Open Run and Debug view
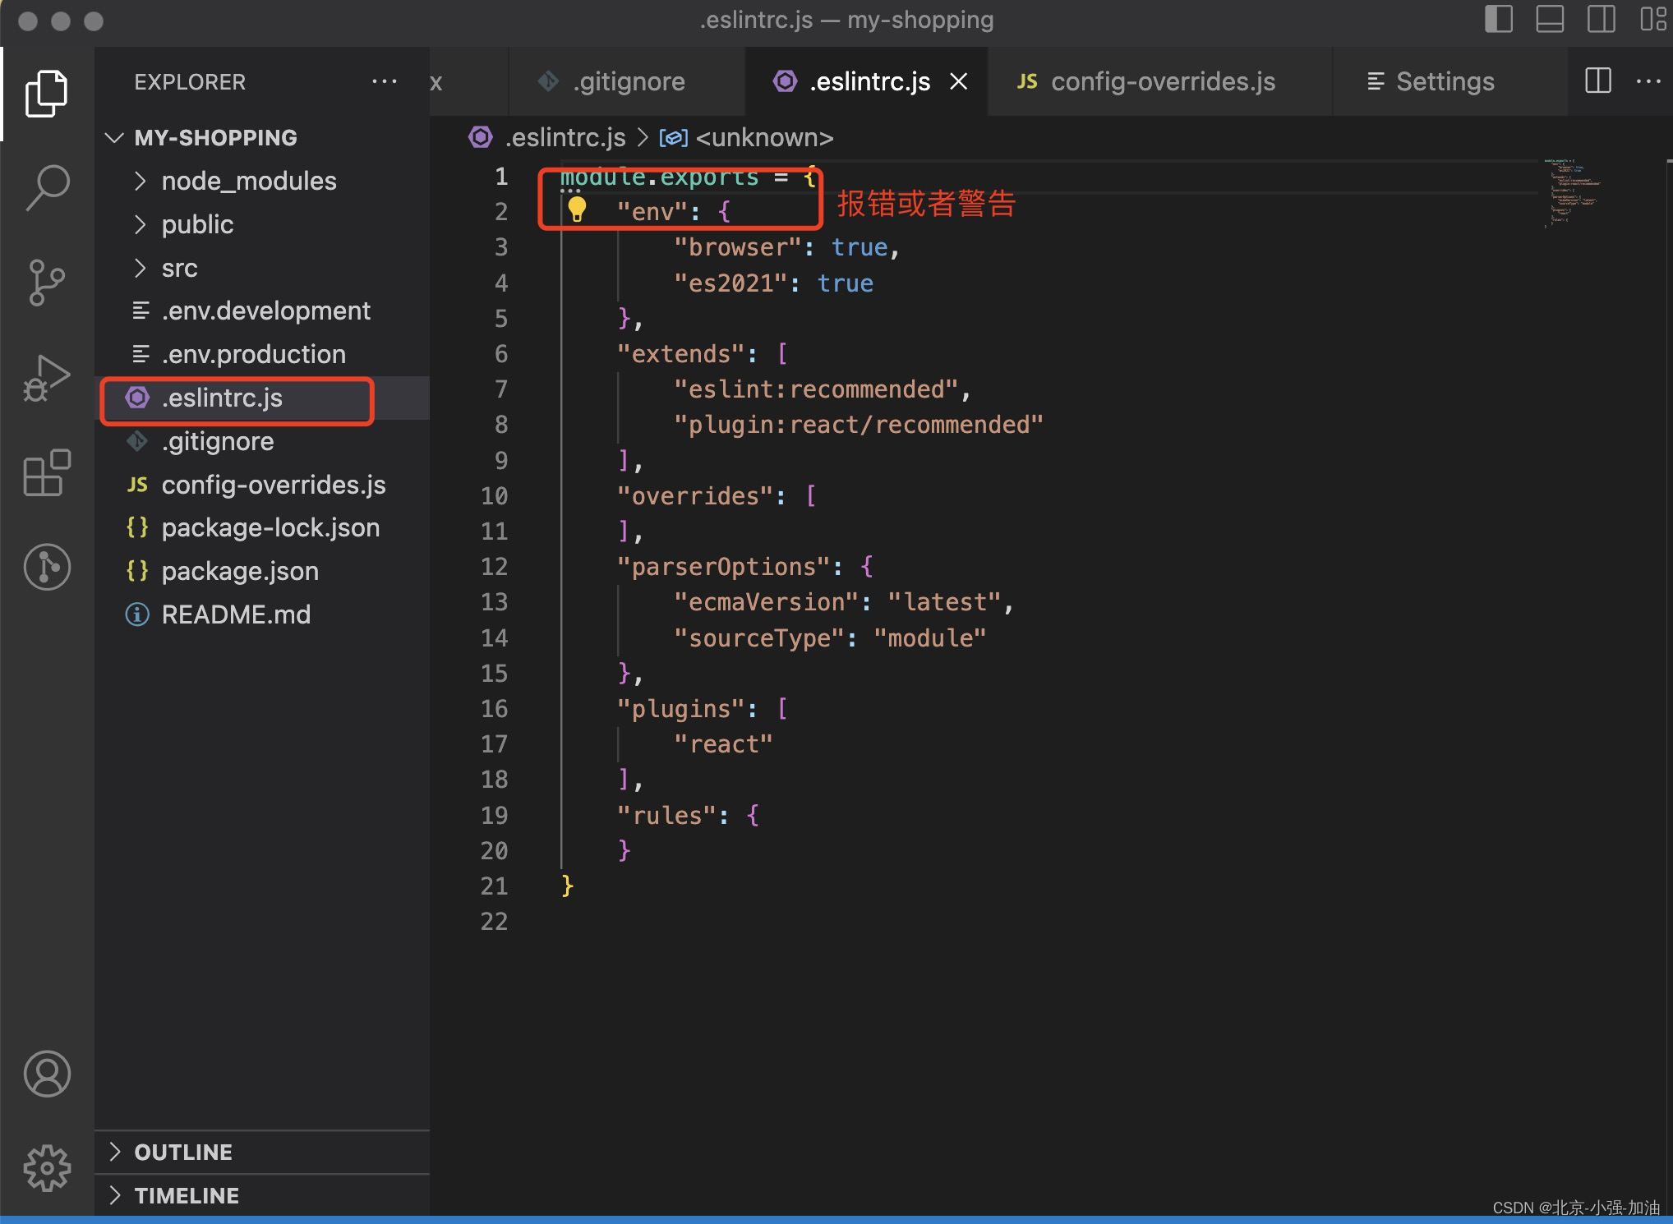Viewport: 1673px width, 1224px height. (x=47, y=378)
